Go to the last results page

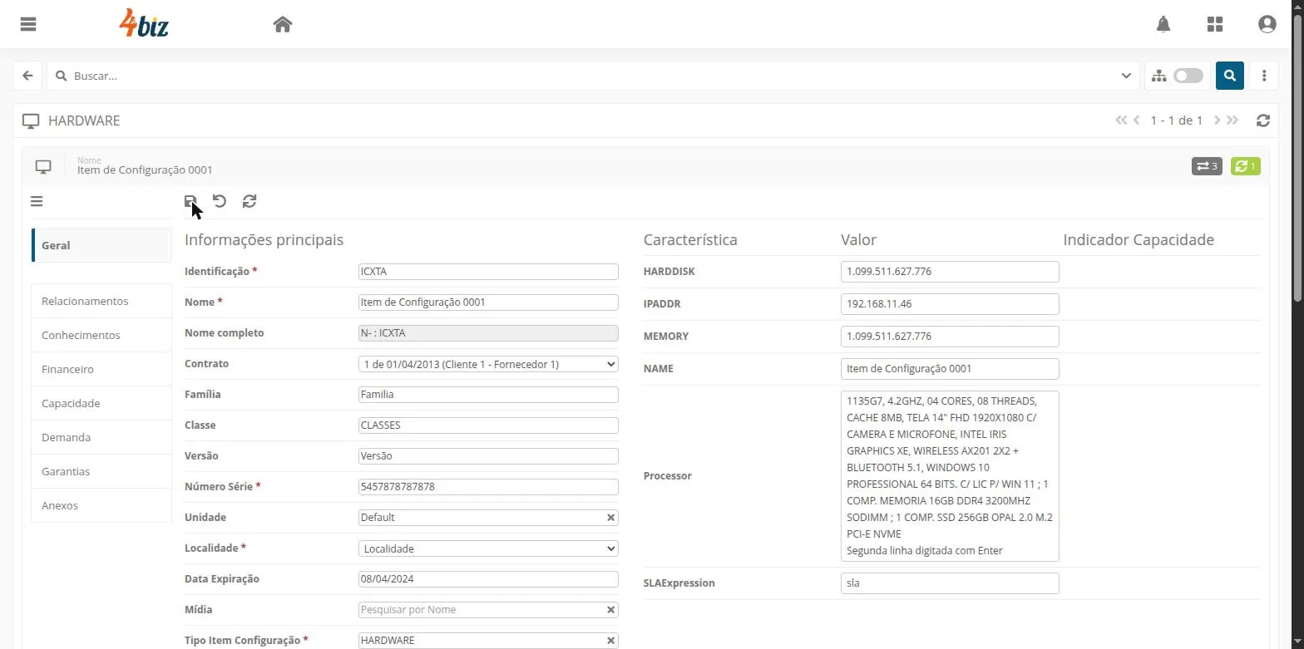tap(1232, 120)
